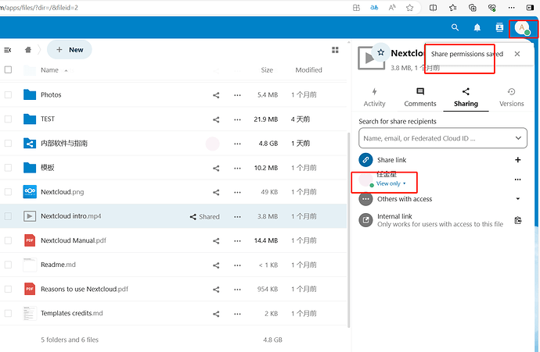
Task: Copy the internal link to clipboard
Action: tap(517, 220)
